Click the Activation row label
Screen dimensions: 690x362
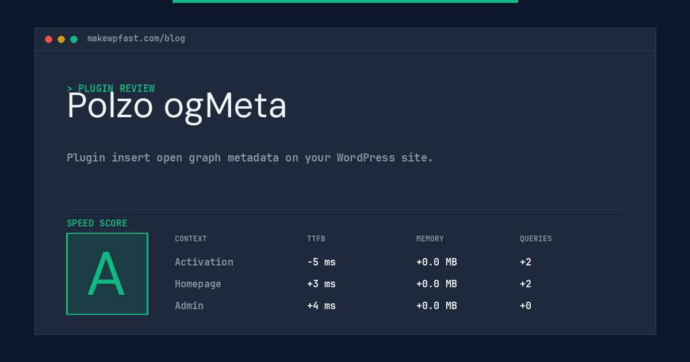coord(204,262)
